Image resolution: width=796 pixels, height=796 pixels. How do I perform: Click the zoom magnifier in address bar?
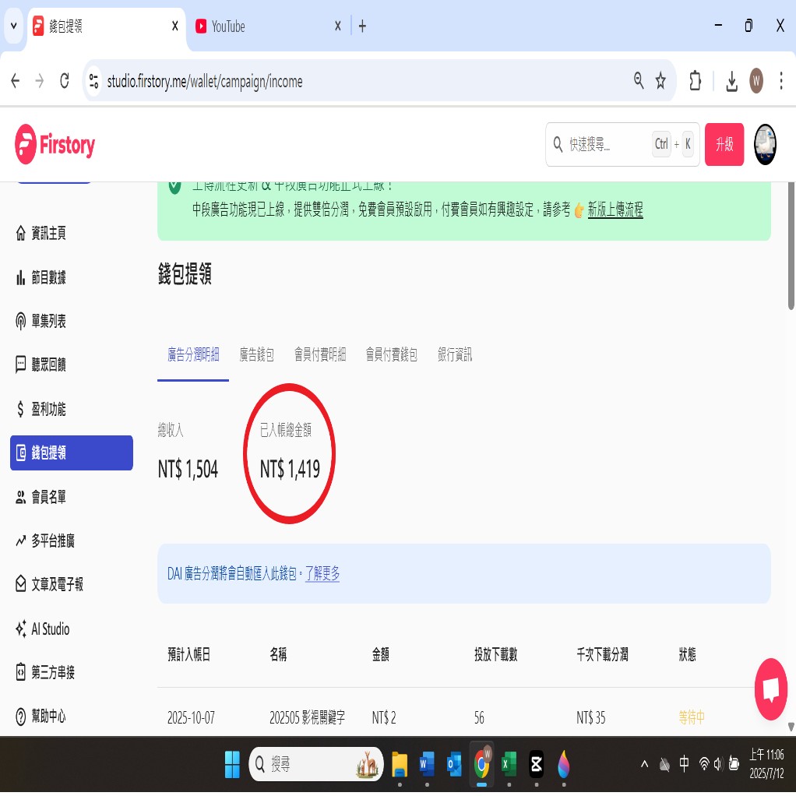(639, 81)
